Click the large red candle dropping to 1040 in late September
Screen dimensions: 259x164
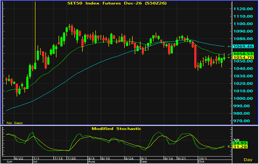(x=196, y=56)
